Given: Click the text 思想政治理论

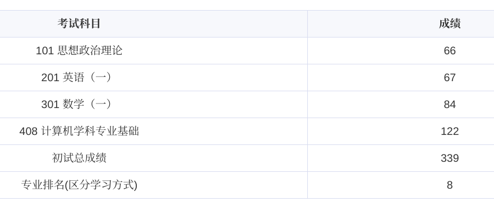Looking at the screenshot, I should (90, 51).
